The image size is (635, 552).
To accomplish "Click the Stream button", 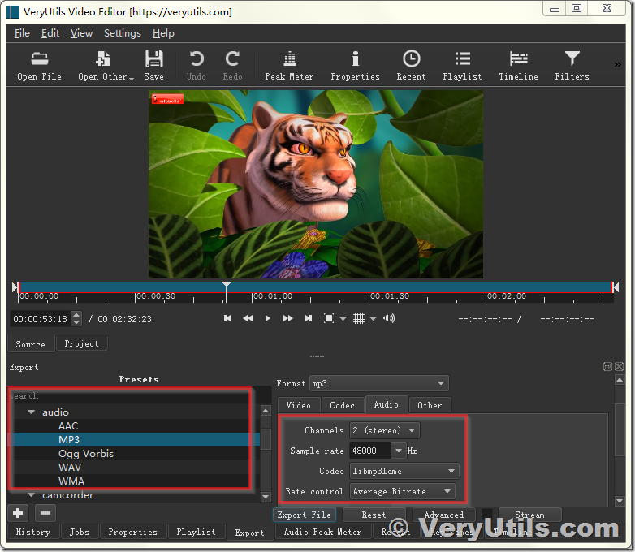I will pos(529,515).
